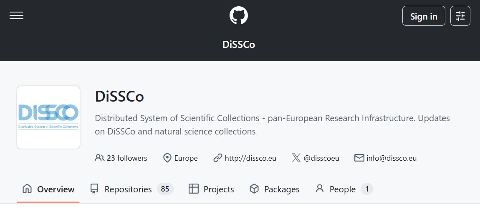
Task: Click the info@dissco.eu email link
Action: click(391, 158)
